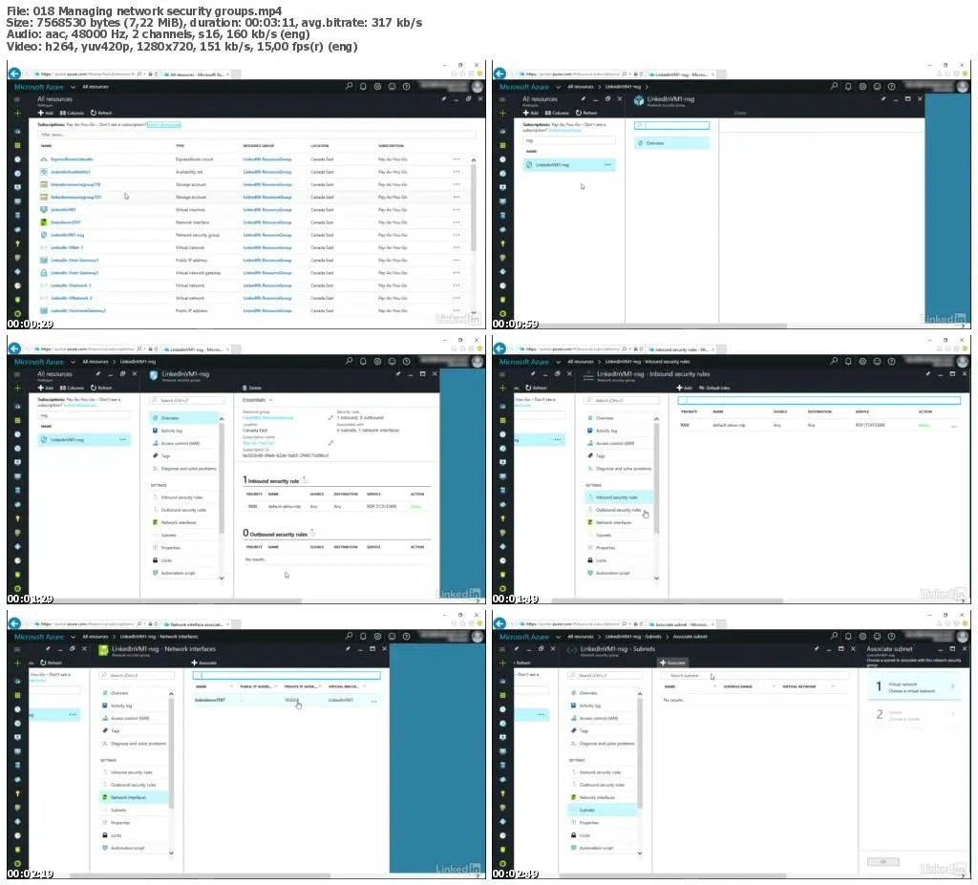Click Associate button in the 00:02:19 frame

[204, 663]
